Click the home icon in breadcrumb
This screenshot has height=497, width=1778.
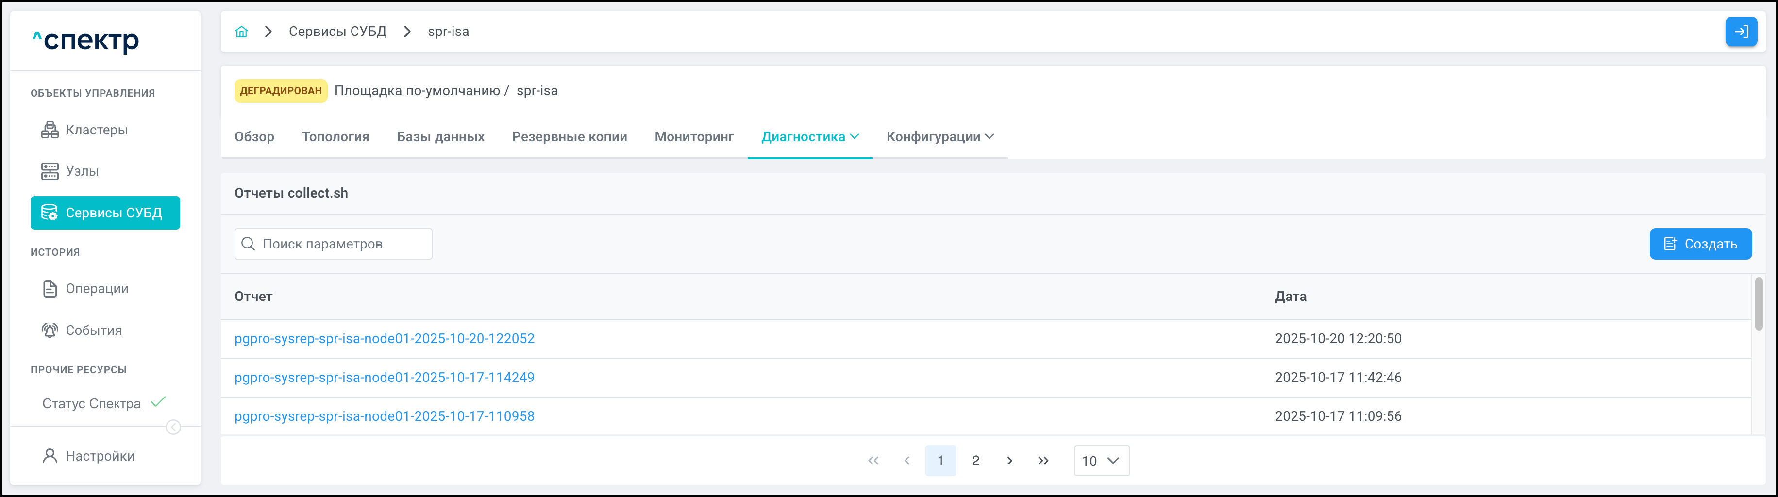coord(241,32)
